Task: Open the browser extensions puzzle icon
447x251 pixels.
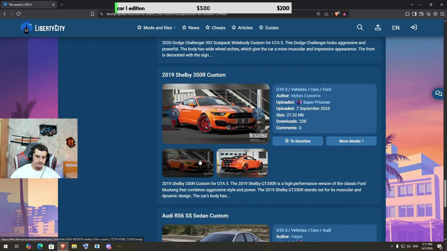Action: 407,14
